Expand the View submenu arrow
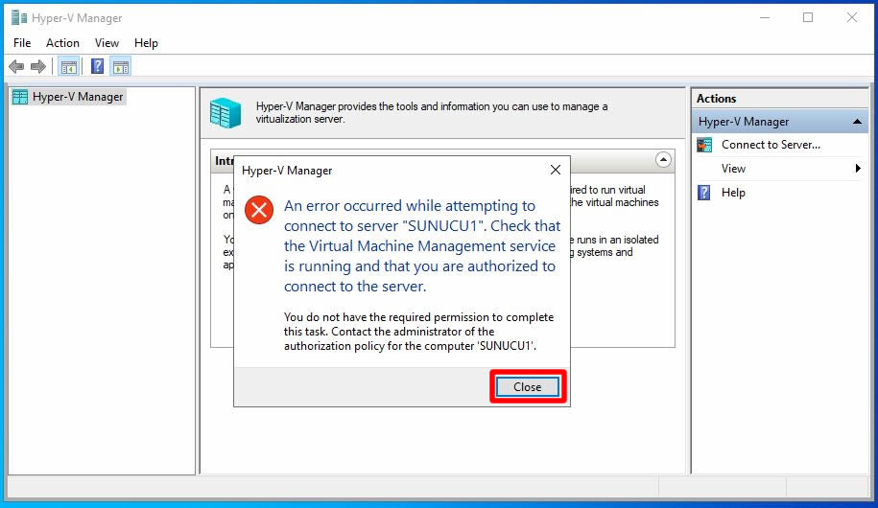The image size is (878, 508). coord(858,169)
